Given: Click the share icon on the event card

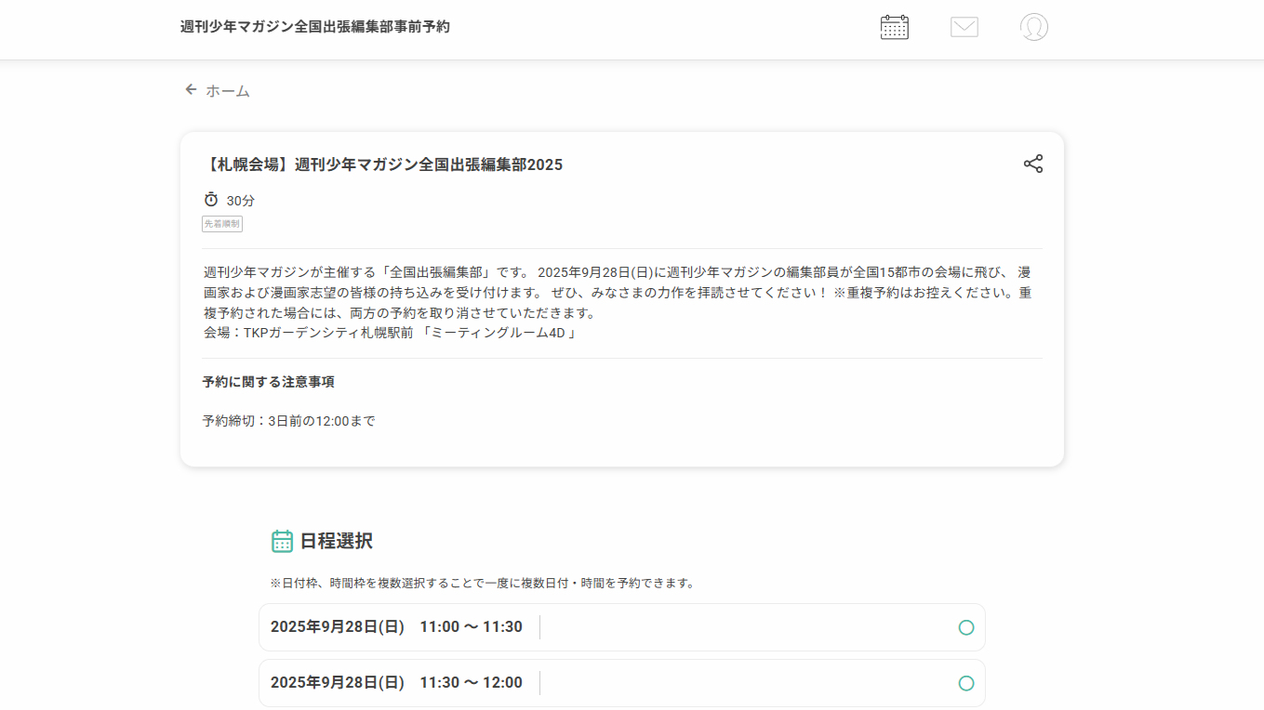Looking at the screenshot, I should pyautogui.click(x=1033, y=164).
